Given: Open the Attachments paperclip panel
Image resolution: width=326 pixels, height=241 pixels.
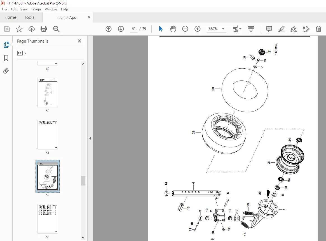Looking at the screenshot, I should pos(6,71).
